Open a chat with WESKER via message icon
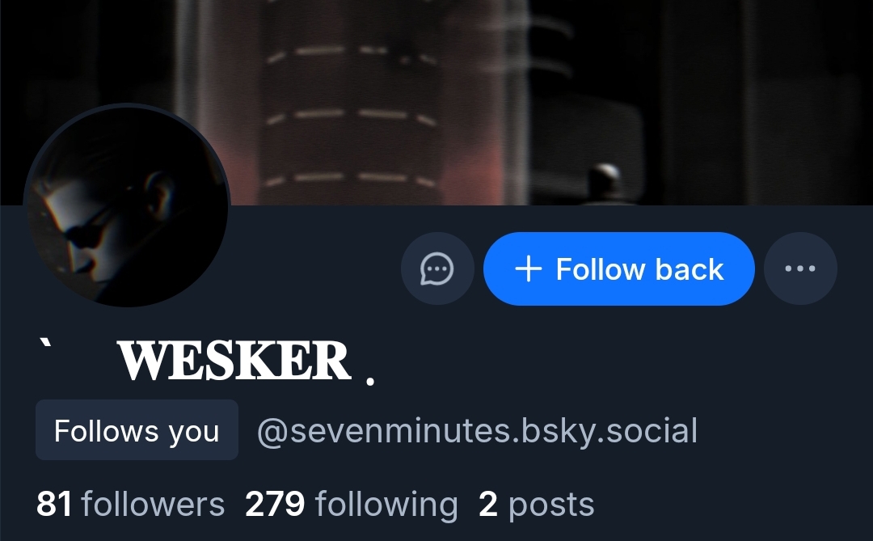The height and width of the screenshot is (541, 873). click(437, 268)
